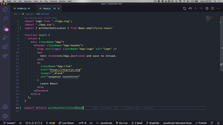This screenshot has height=125, width=223.
Task: Click the 'Learn React' text on line 19
Action: click(49, 84)
